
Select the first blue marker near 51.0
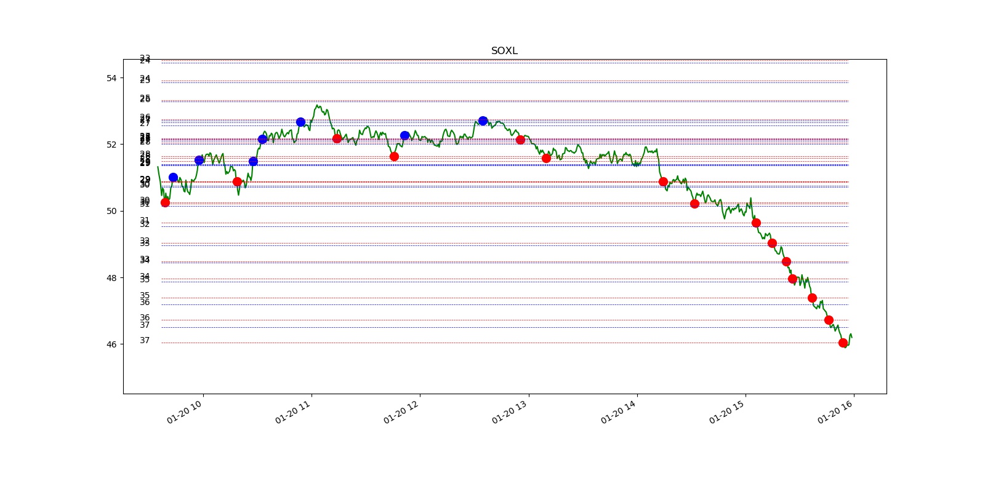point(173,177)
